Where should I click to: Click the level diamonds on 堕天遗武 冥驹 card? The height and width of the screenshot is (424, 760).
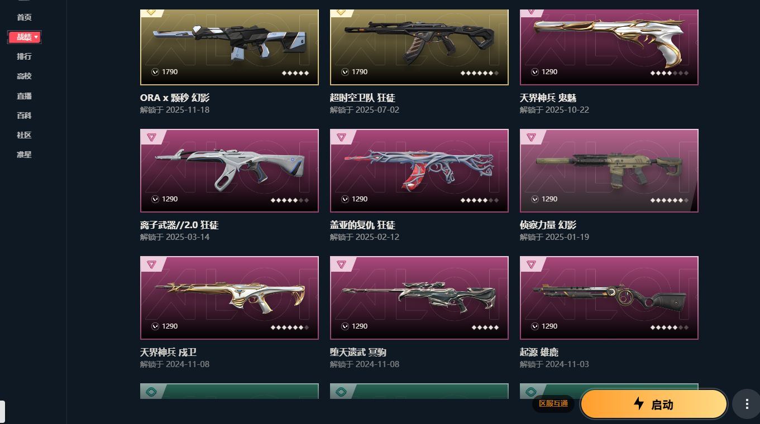coord(485,327)
